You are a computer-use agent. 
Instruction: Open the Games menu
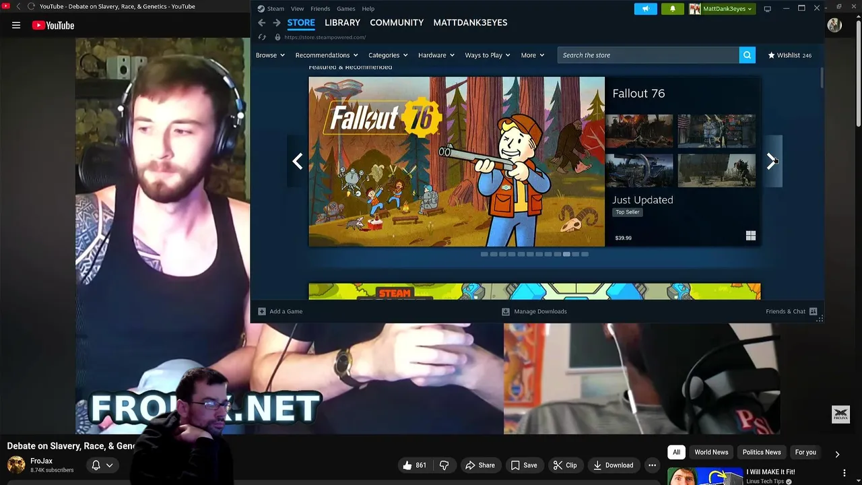point(346,9)
